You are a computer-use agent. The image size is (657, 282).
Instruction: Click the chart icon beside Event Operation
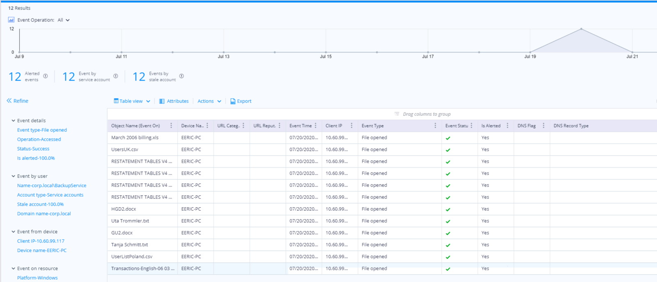[11, 20]
